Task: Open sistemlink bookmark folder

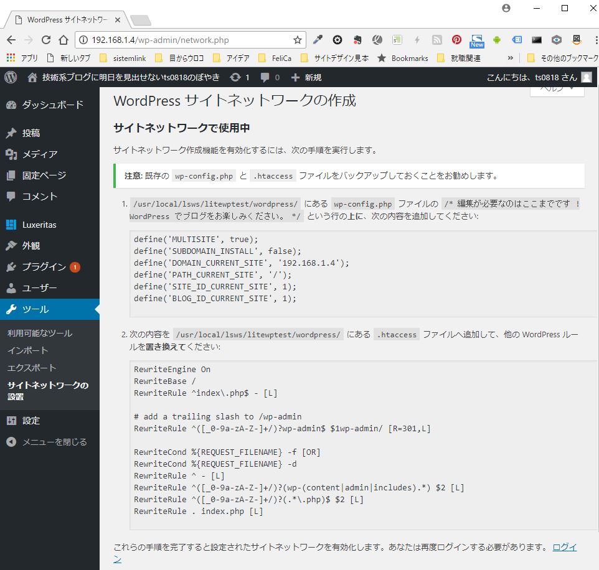Action: 123,58
